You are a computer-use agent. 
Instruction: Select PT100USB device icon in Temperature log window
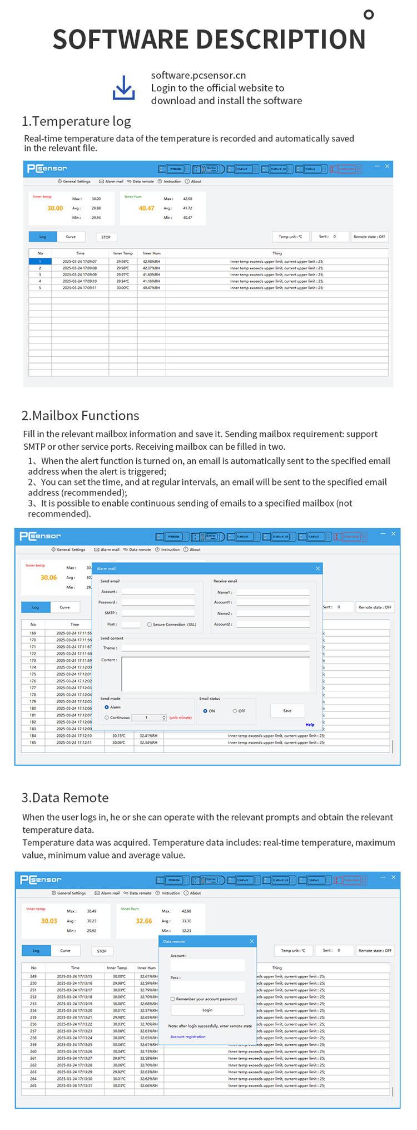click(x=174, y=169)
